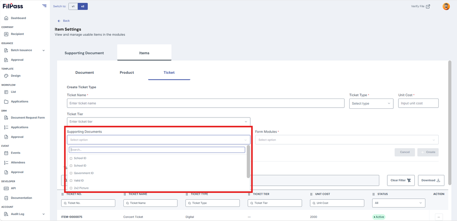Screen dimensions: 457x221
Task: Click the Events calendar icon
Action: [6, 153]
